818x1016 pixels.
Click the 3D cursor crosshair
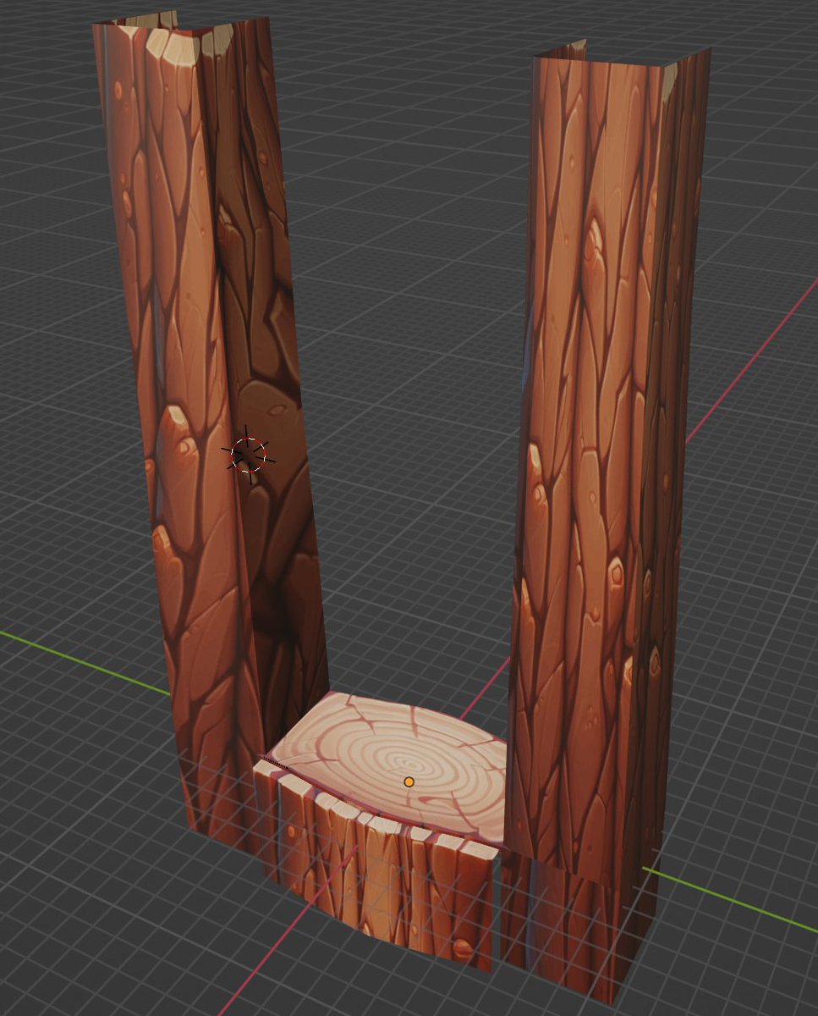click(x=248, y=455)
